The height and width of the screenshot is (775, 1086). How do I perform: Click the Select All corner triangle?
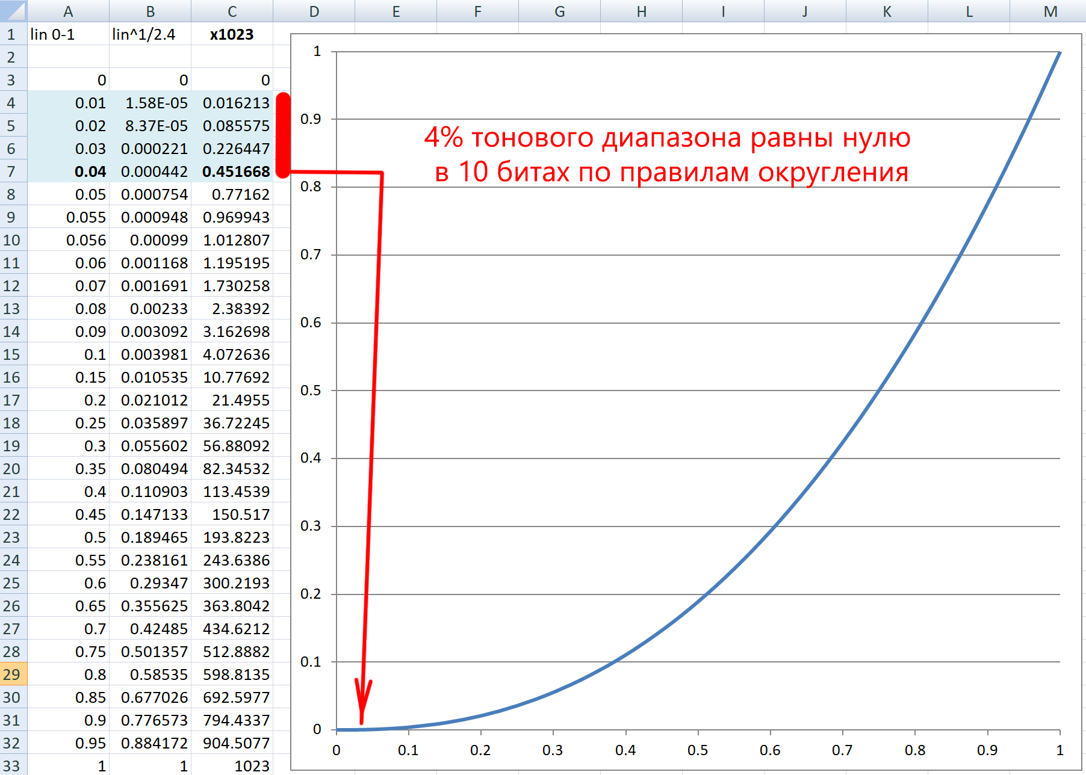(x=13, y=11)
